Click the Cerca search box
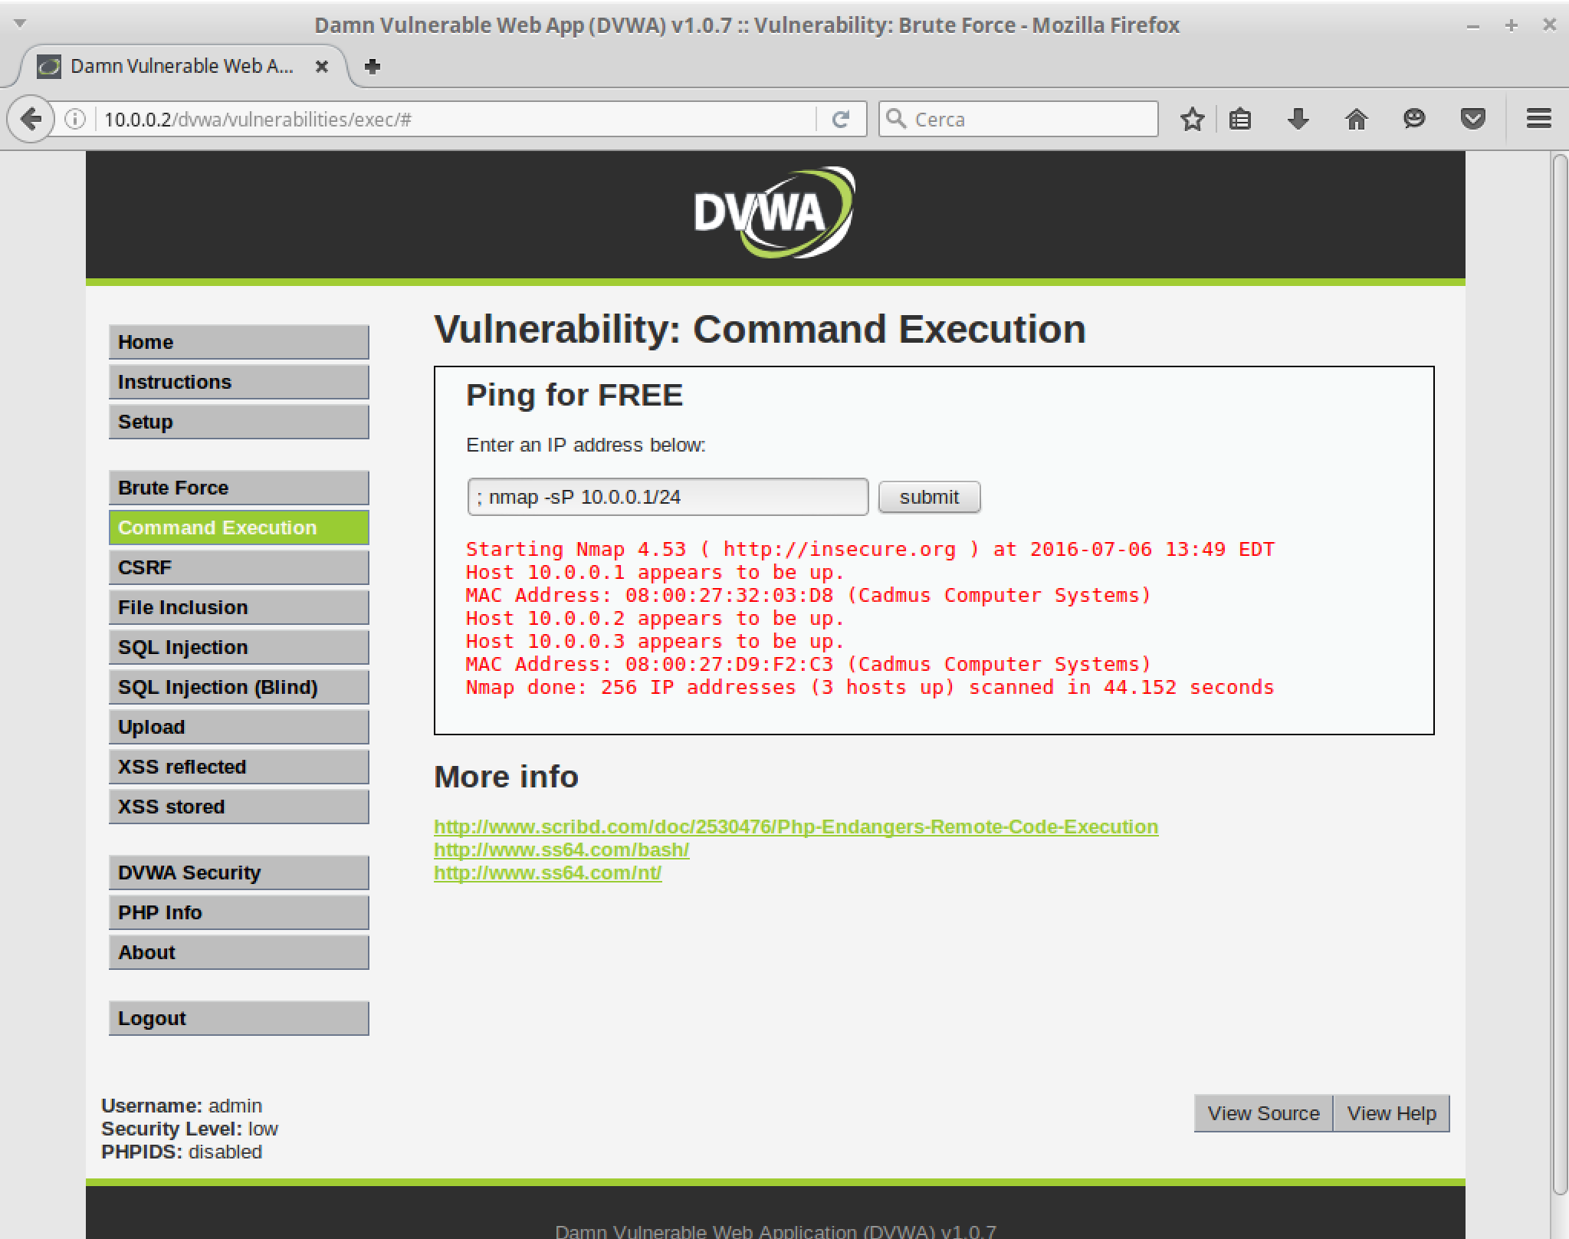 pyautogui.click(x=1018, y=119)
